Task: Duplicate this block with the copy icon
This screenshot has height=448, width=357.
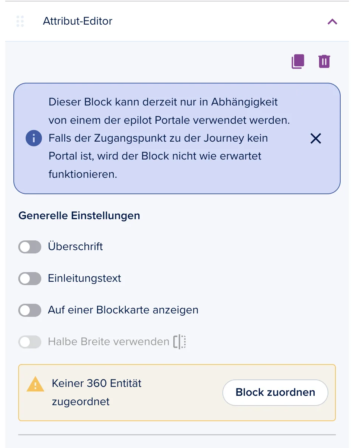Action: (298, 61)
